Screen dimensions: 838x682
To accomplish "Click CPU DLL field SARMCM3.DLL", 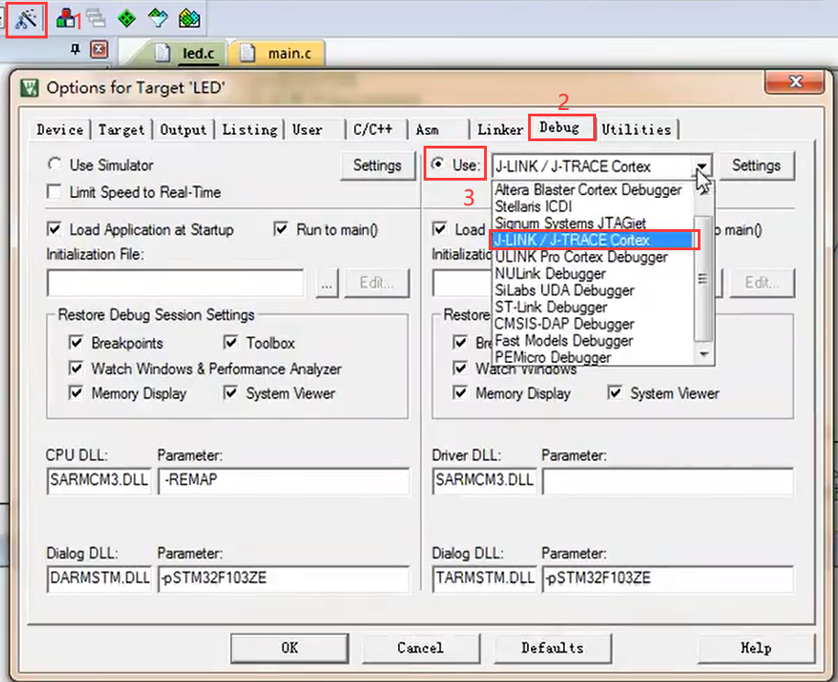I will tap(99, 480).
